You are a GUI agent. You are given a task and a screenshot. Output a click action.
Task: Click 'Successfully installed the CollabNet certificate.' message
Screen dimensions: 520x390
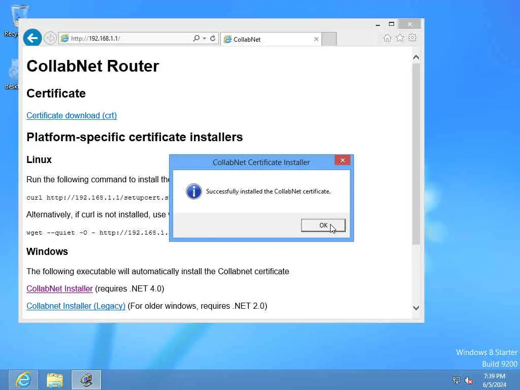[x=268, y=191]
